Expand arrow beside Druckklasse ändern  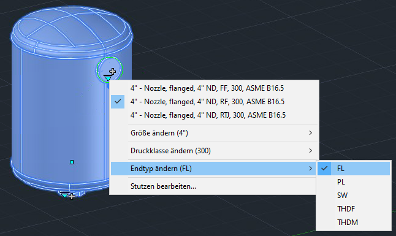[x=311, y=151]
